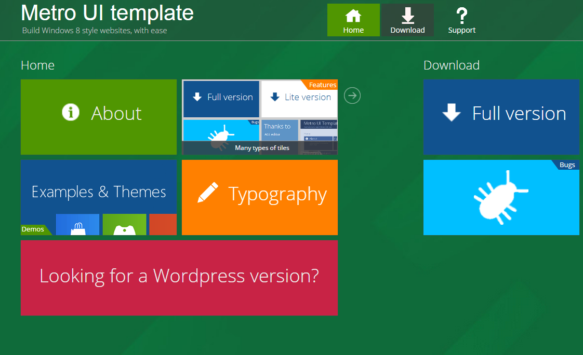
Task: Click the Metro UI template site title
Action: 107,13
